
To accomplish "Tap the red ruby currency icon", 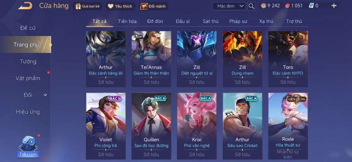I will (x=287, y=6).
